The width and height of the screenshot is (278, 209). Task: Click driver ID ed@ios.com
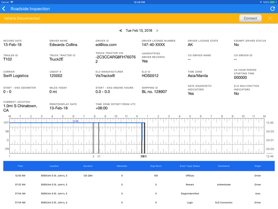tap(106, 45)
